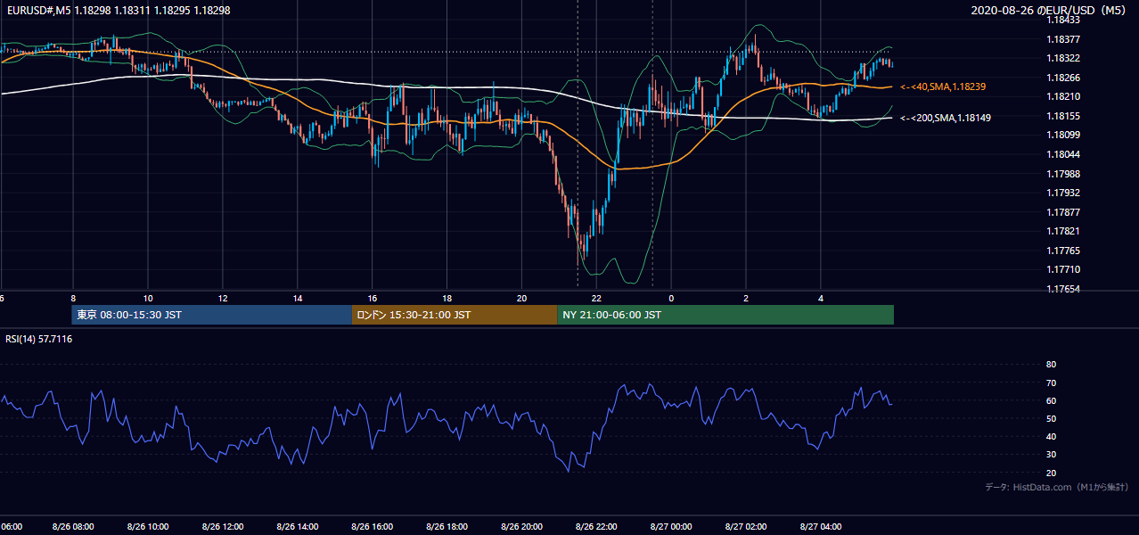Screen dimensions: 1139x535
Task: Click price level 1.18099 on axis
Action: click(1063, 135)
